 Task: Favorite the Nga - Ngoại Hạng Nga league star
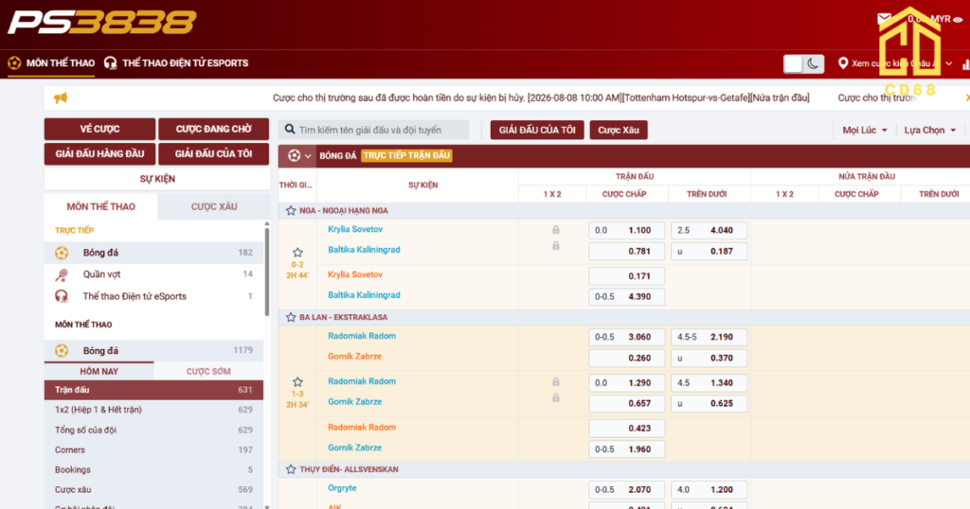291,211
